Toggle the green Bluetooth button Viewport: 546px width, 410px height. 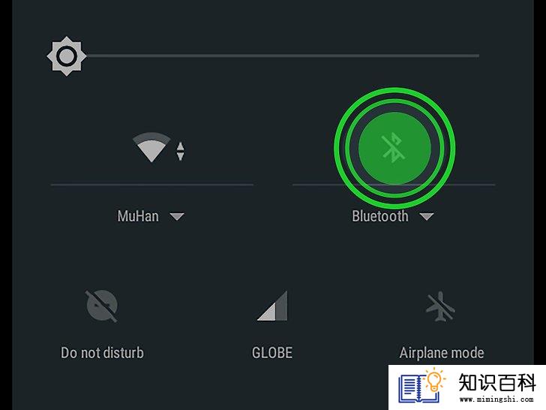[x=394, y=148]
